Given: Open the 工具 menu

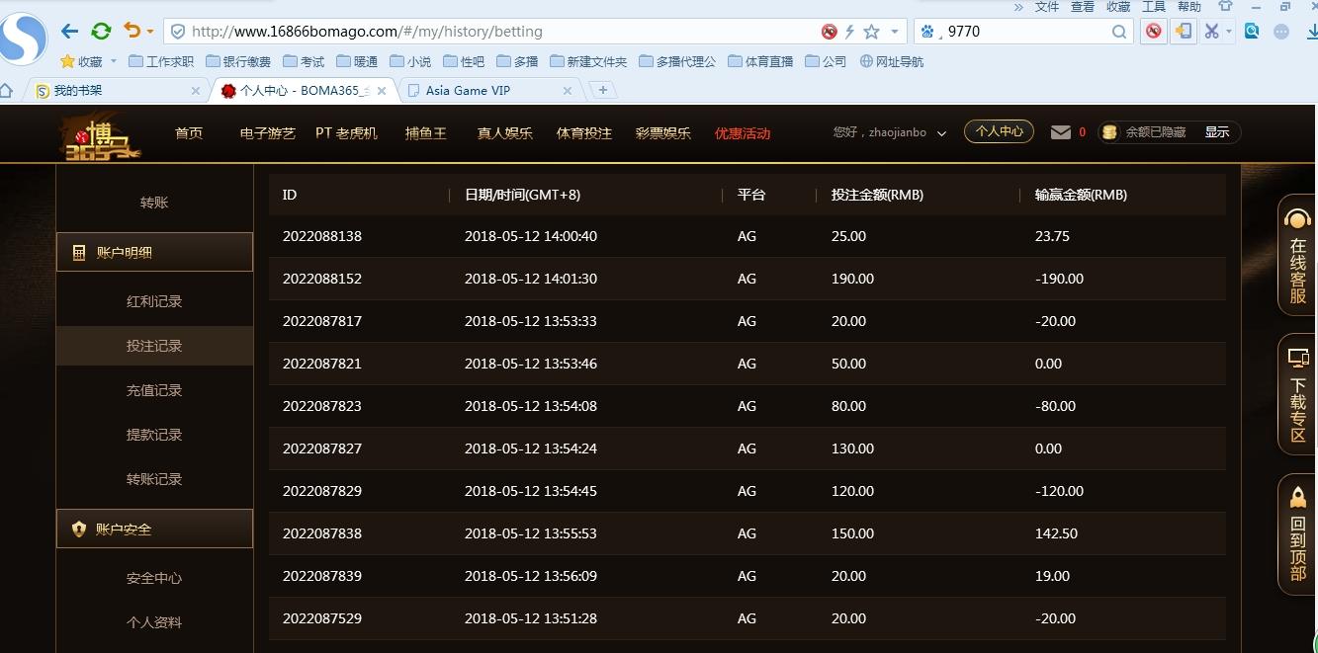Looking at the screenshot, I should pos(1154,7).
